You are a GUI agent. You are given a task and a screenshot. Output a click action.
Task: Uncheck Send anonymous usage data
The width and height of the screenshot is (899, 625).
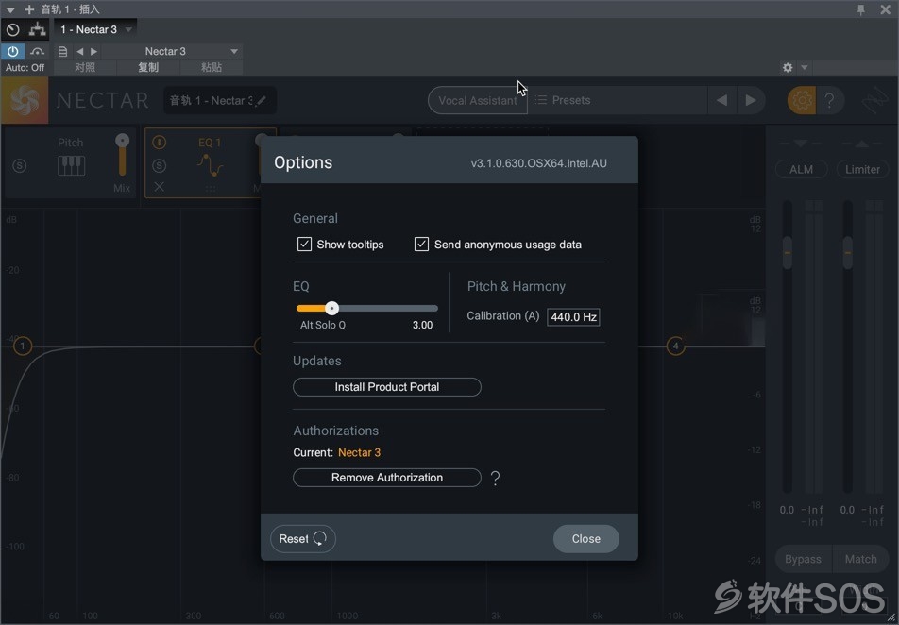click(421, 245)
